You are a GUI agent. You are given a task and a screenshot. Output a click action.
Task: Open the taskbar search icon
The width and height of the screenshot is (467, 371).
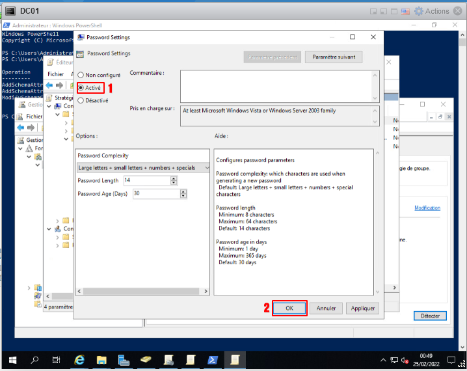click(x=35, y=359)
